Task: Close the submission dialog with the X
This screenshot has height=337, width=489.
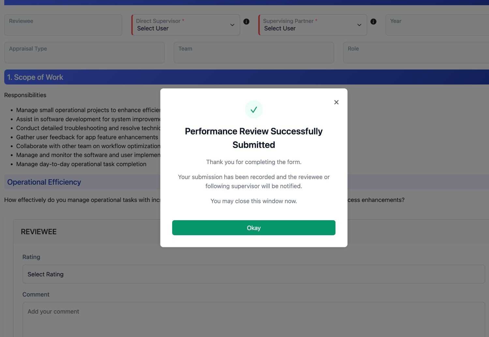Action: [x=336, y=102]
